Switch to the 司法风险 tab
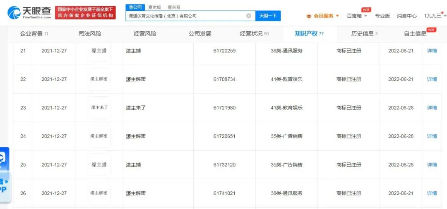Screen dimensions: 447x209 (90, 34)
